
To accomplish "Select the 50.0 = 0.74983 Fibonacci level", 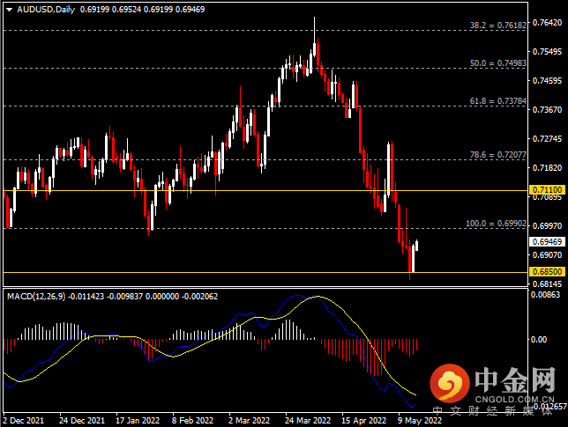I will click(498, 63).
